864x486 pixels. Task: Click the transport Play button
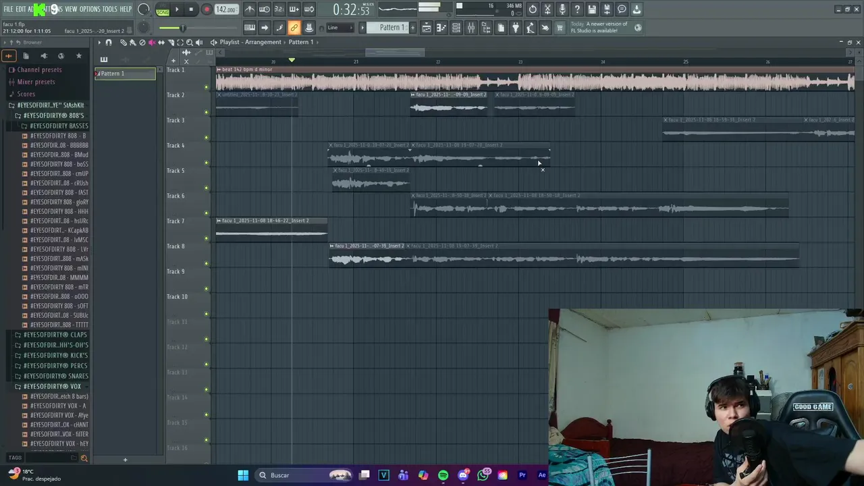click(177, 9)
